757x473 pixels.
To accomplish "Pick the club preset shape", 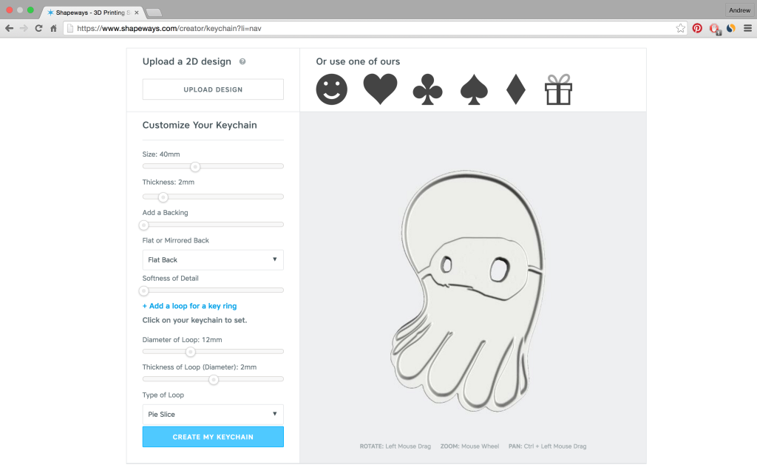I will 427,89.
